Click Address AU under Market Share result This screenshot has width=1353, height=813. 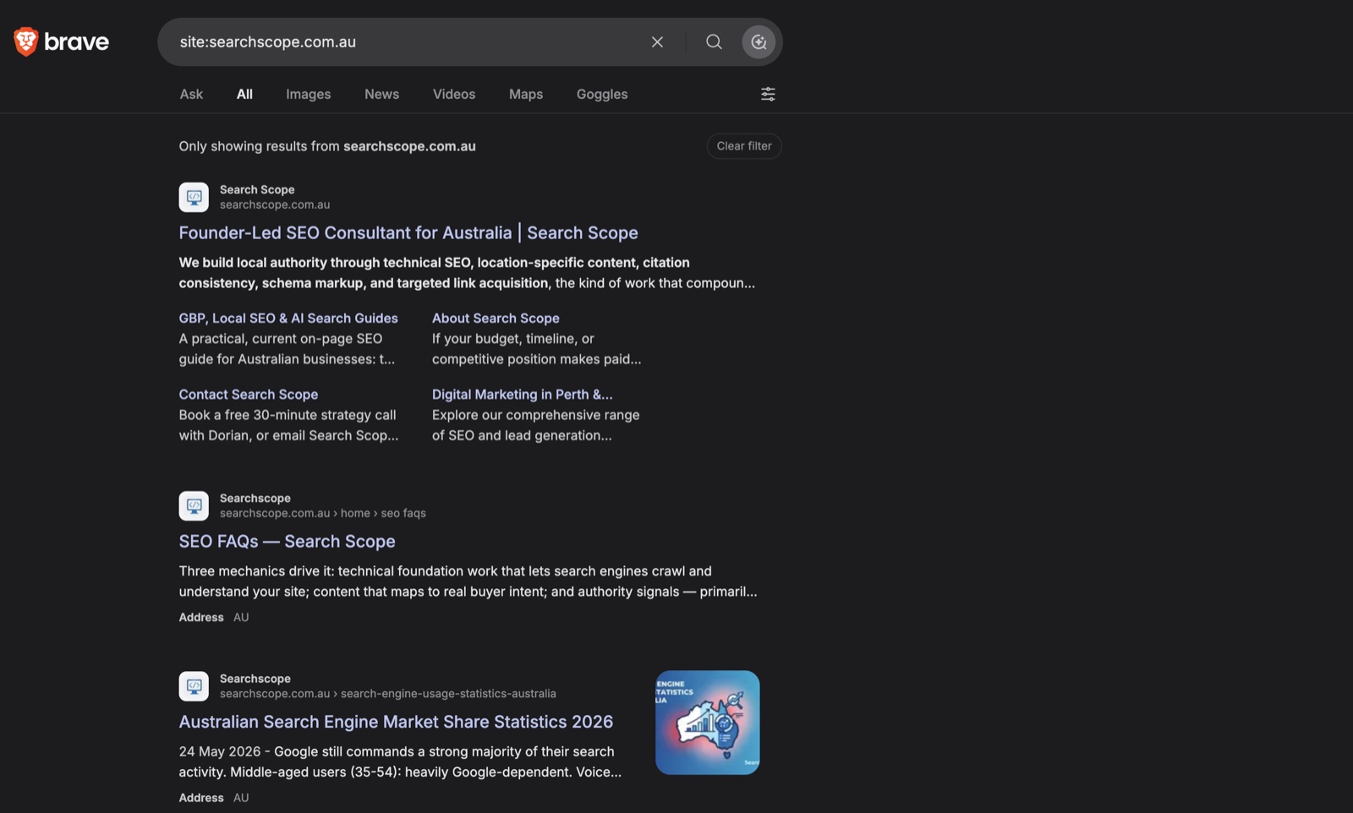click(x=214, y=798)
